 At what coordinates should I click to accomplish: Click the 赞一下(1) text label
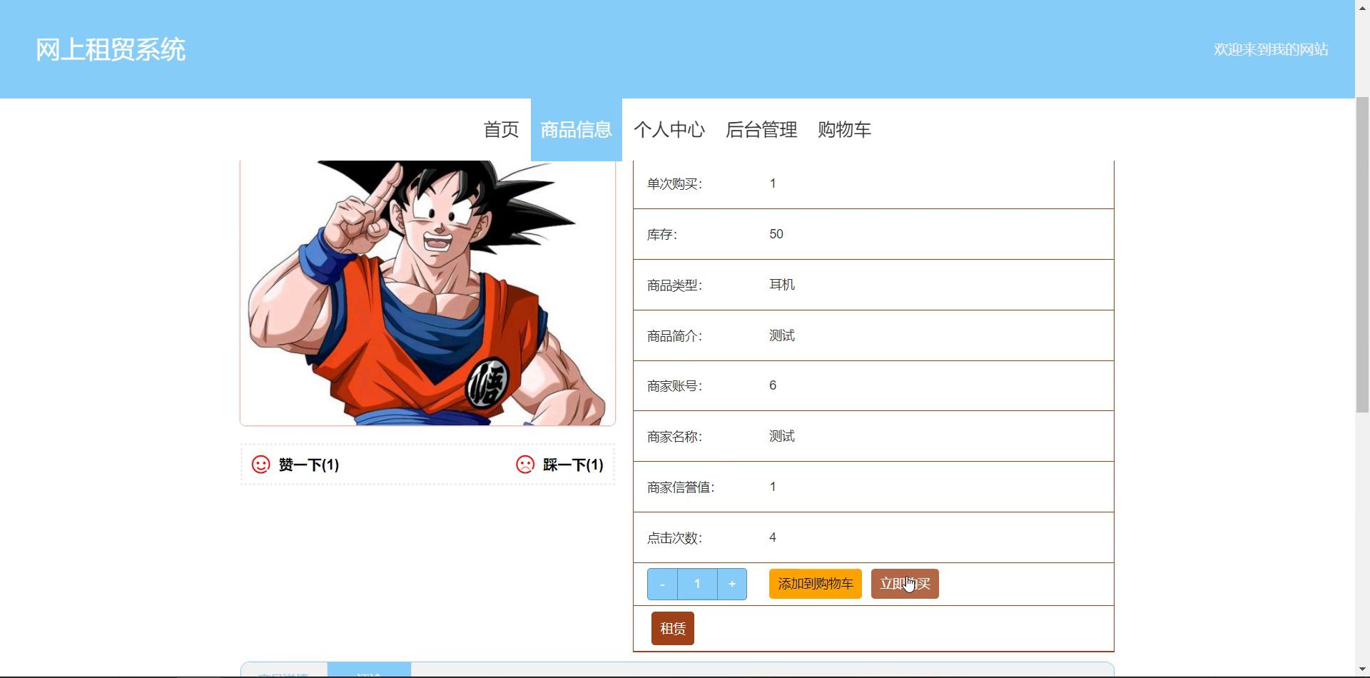[308, 465]
